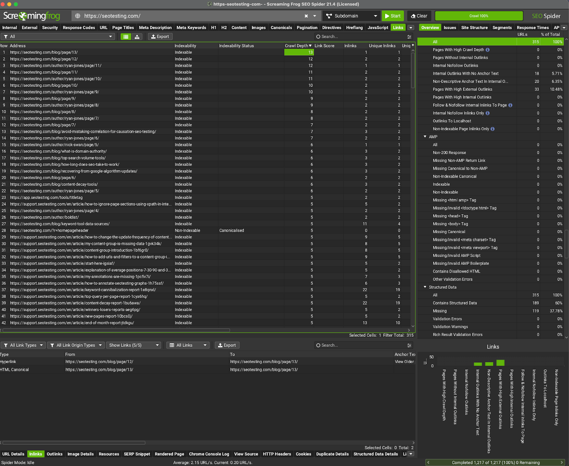Open the Response Codes tab
This screenshot has width=569, height=466.
coord(79,28)
